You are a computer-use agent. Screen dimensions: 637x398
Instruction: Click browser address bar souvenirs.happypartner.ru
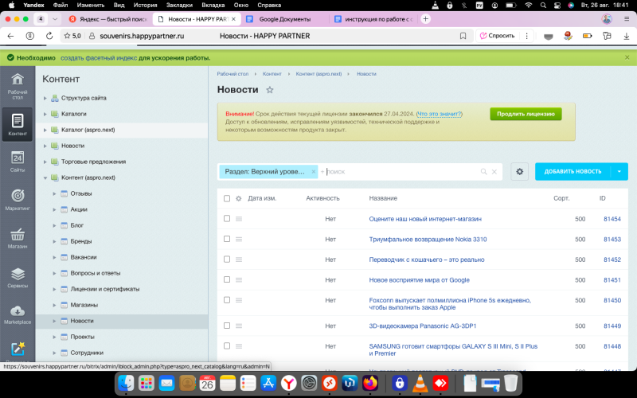tap(142, 36)
